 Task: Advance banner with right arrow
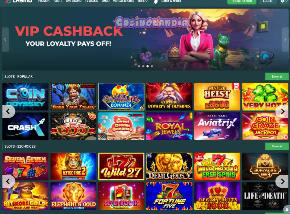click(285, 40)
